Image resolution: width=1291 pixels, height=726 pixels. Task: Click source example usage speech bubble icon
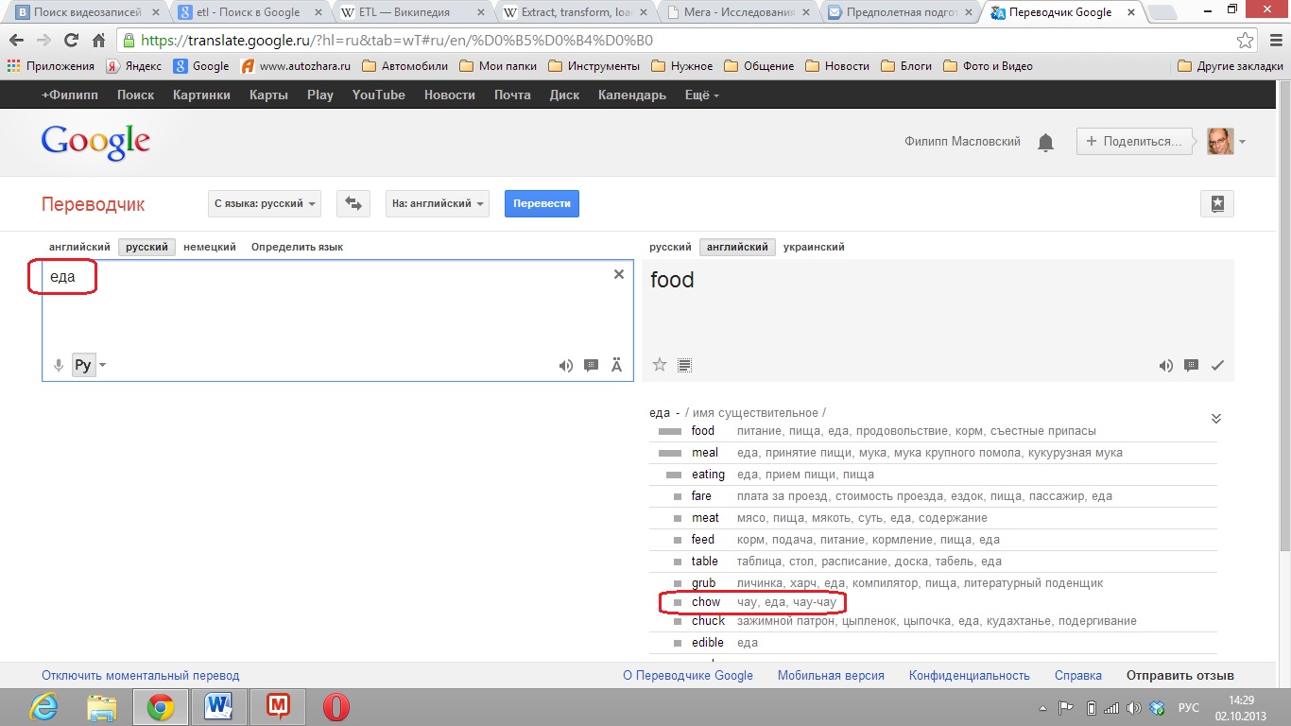[x=592, y=366]
